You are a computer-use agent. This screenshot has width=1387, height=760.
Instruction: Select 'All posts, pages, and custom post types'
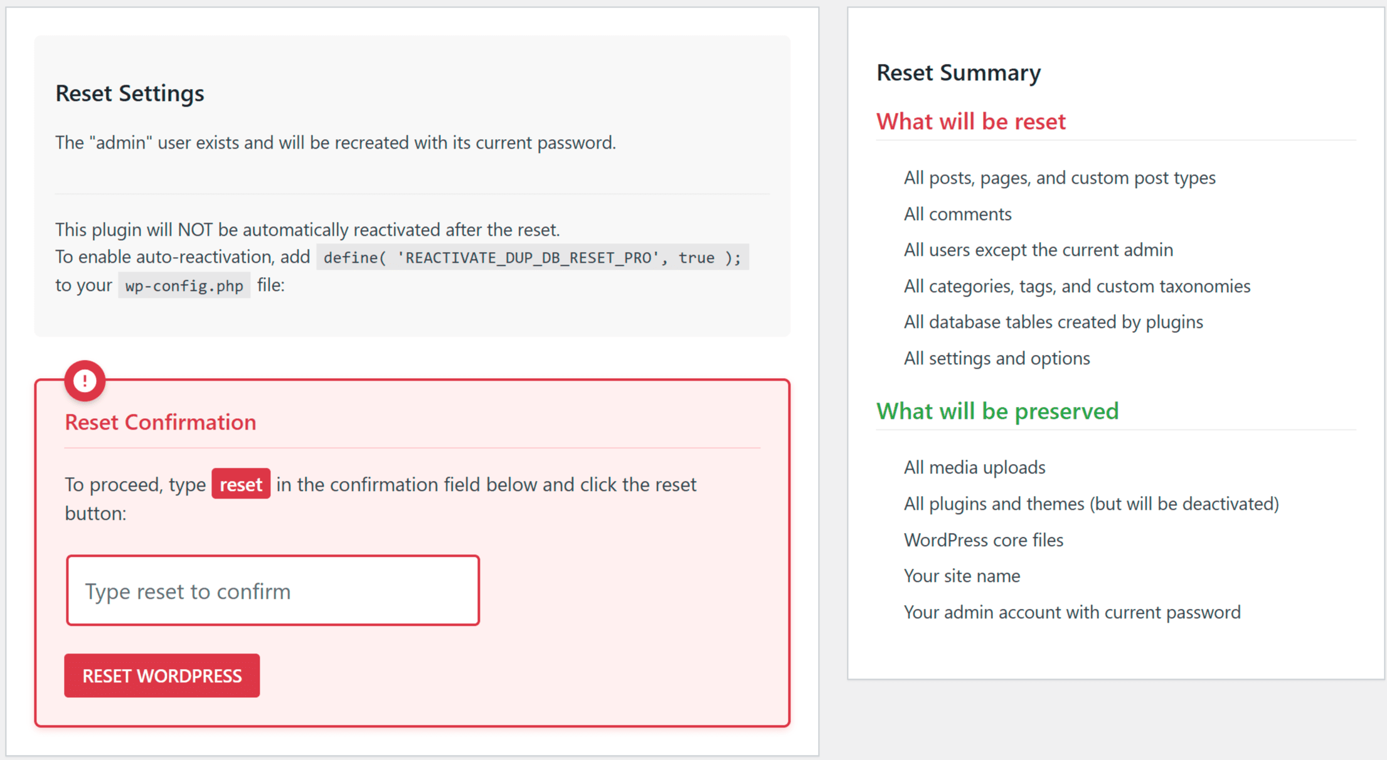(x=1059, y=178)
